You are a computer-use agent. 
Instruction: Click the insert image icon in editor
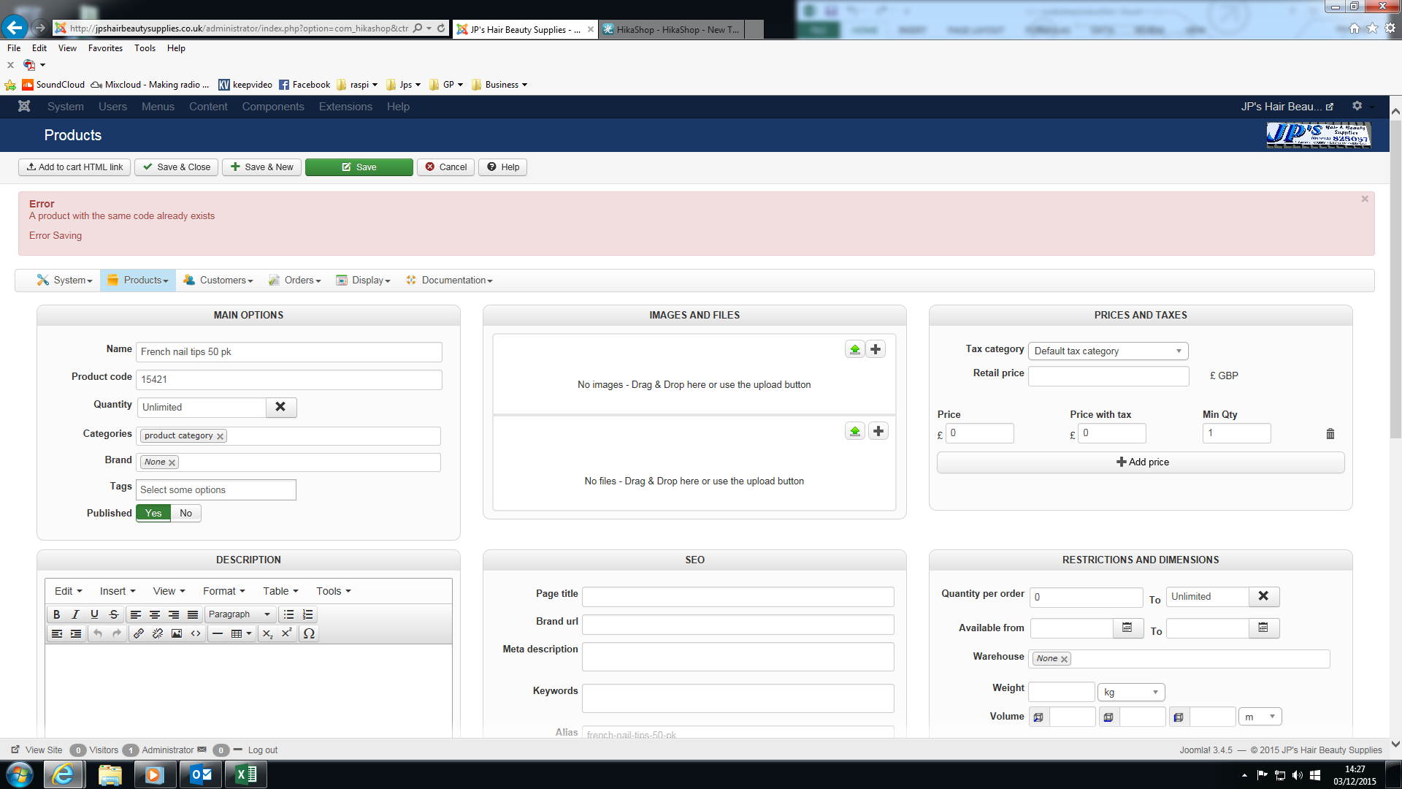pyautogui.click(x=177, y=633)
